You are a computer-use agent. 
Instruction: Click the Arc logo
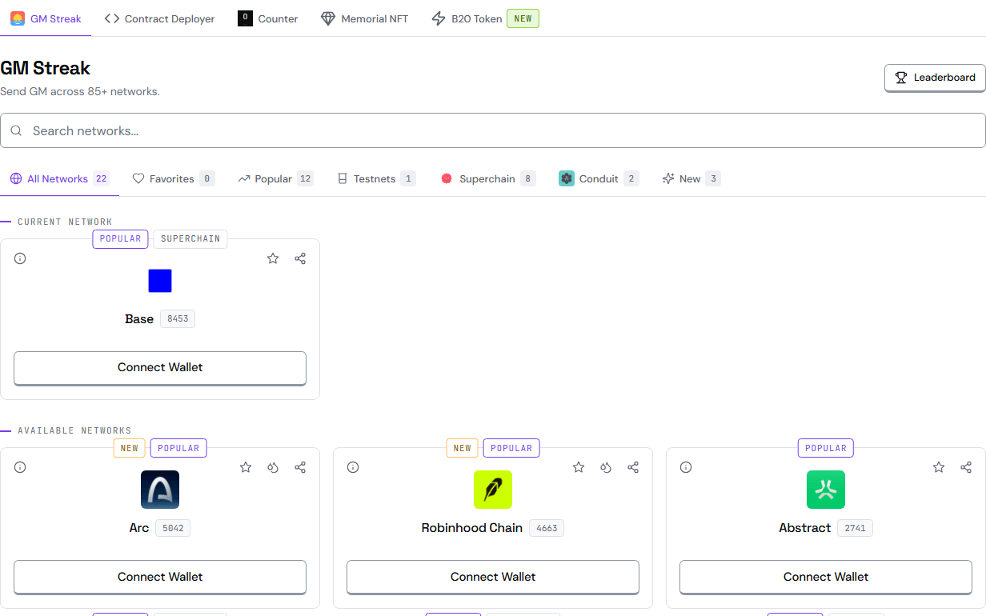click(160, 490)
